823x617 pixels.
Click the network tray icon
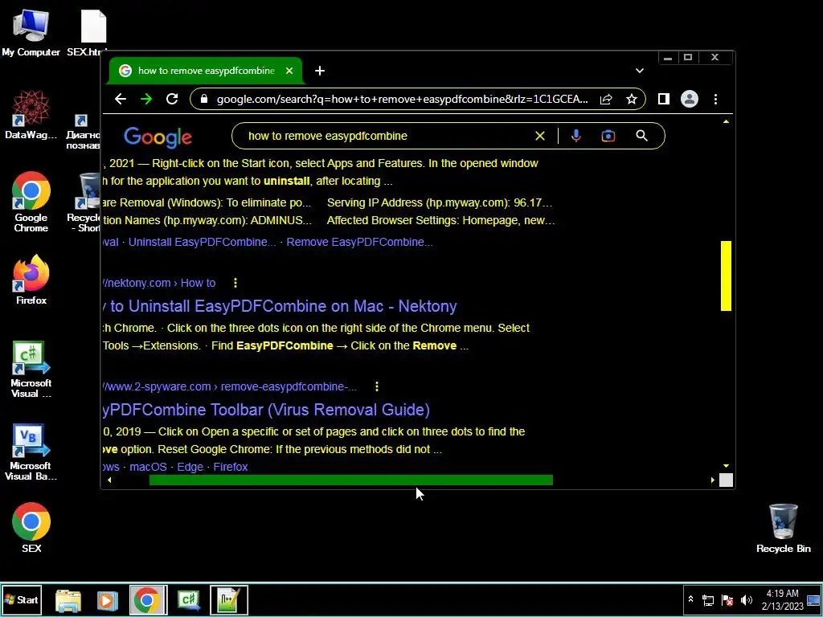708,600
